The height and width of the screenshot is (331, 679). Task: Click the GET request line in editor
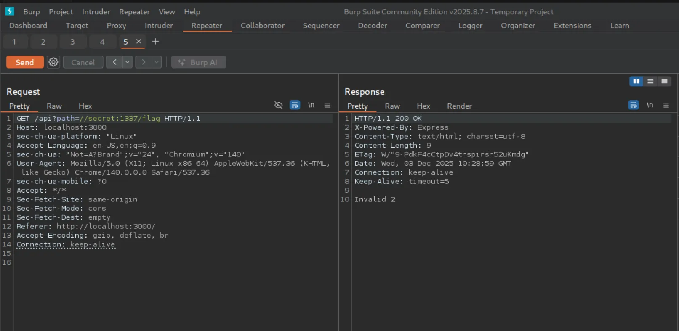(108, 119)
